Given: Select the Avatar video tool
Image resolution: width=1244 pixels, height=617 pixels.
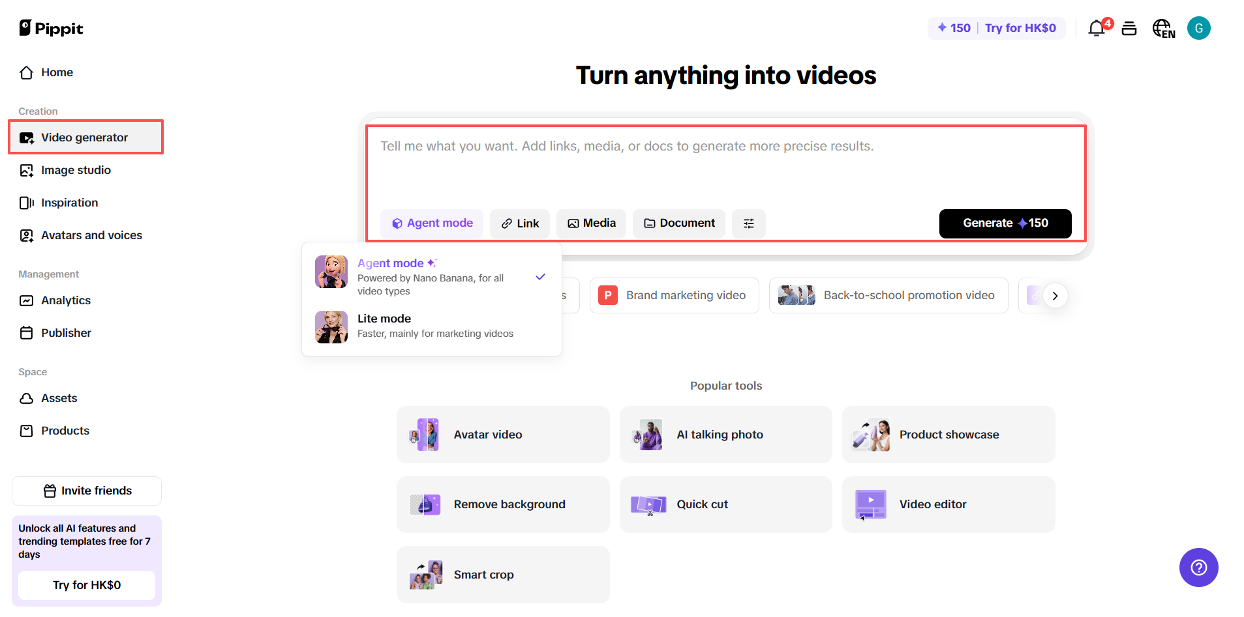Looking at the screenshot, I should tap(502, 435).
